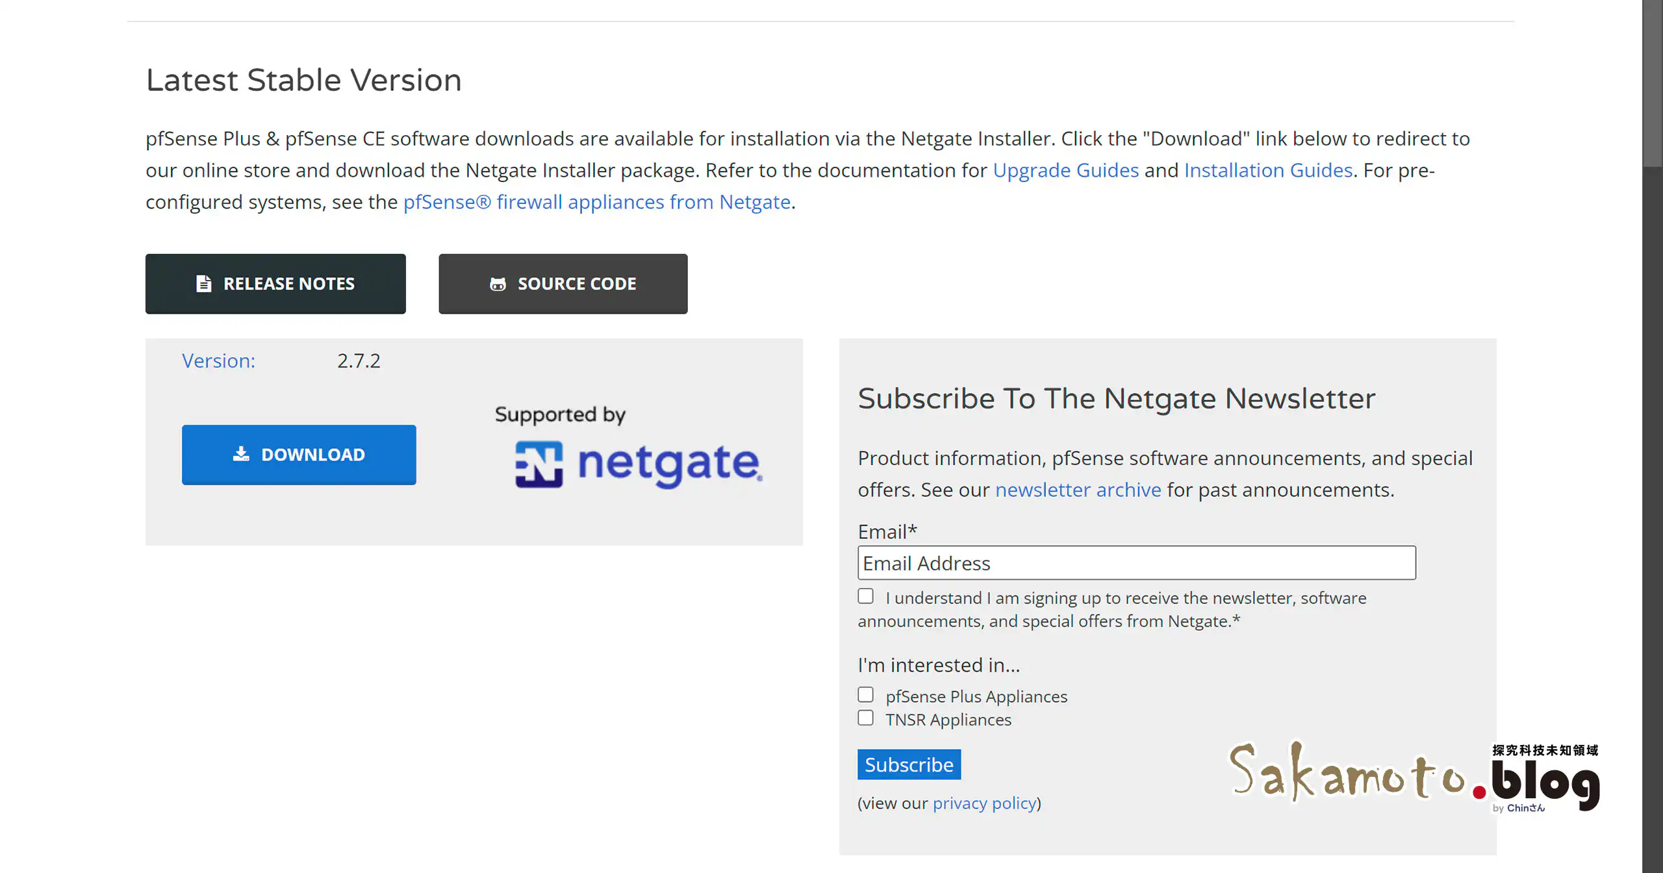1663x873 pixels.
Task: Open the Installation Guides link
Action: 1268,170
